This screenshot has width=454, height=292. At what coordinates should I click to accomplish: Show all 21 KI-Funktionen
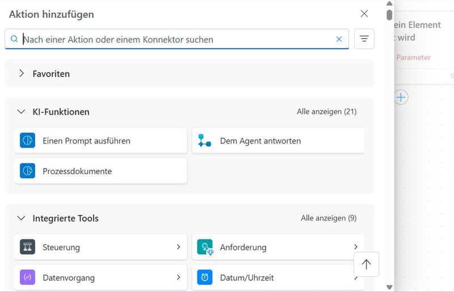tap(327, 112)
